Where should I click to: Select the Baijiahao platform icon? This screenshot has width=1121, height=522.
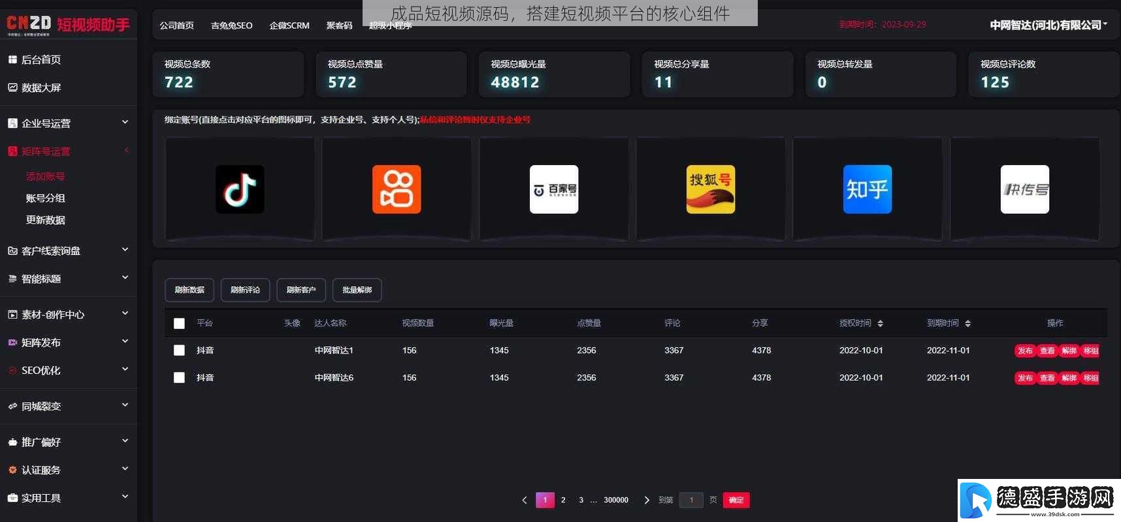pyautogui.click(x=554, y=189)
